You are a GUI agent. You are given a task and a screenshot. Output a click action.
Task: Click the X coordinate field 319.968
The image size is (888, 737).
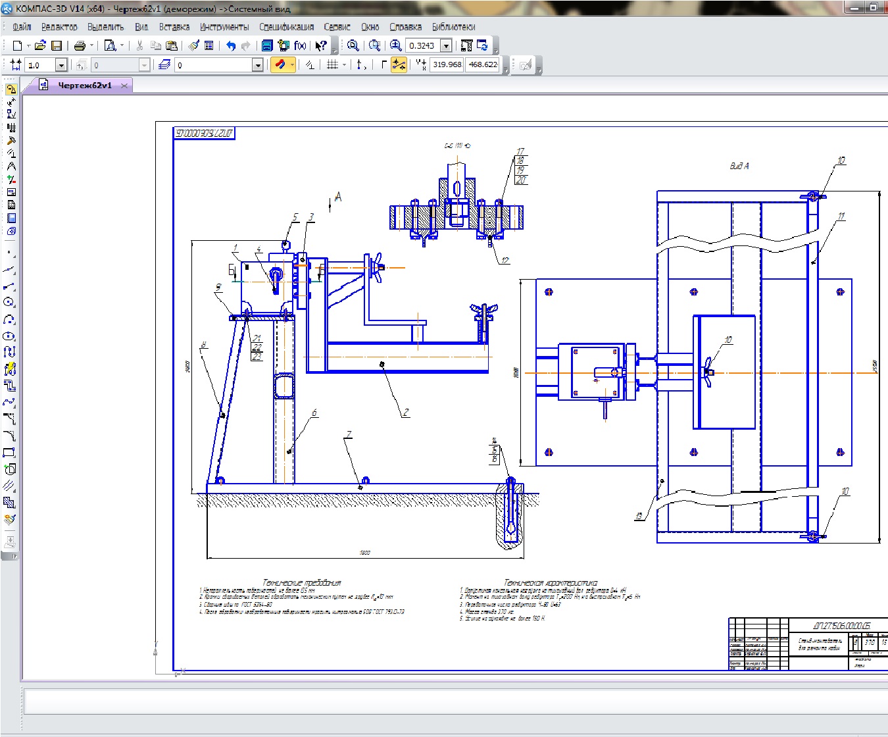click(447, 64)
